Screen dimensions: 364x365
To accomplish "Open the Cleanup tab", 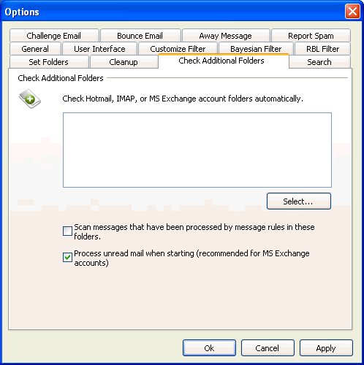I will (x=124, y=62).
